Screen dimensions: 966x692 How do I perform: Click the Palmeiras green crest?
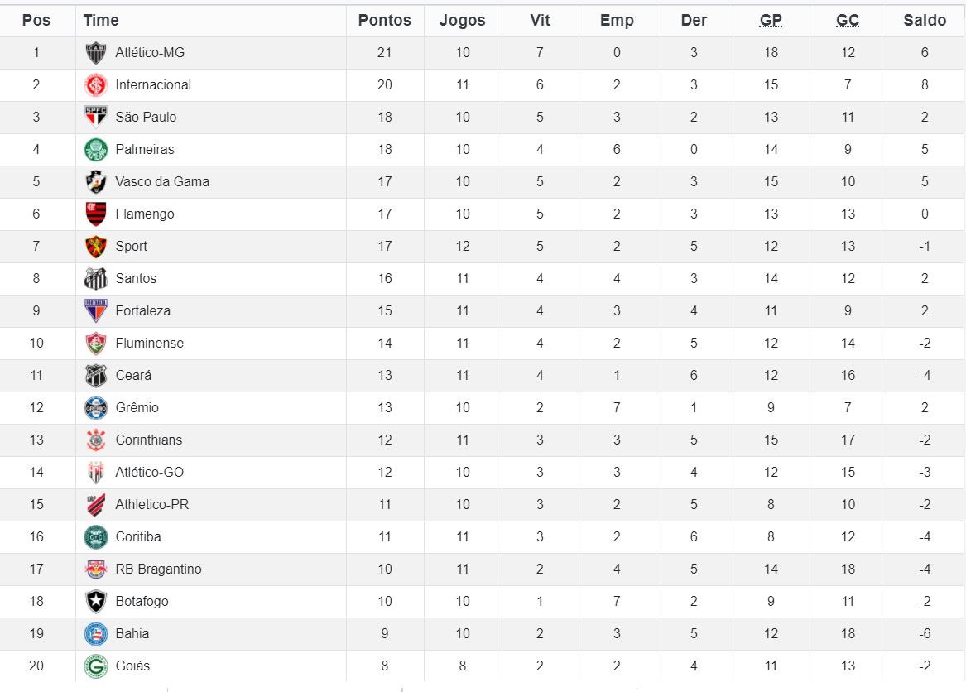pos(95,150)
